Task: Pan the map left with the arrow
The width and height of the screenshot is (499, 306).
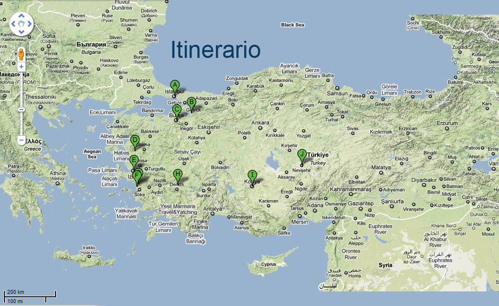Action: coord(13,24)
